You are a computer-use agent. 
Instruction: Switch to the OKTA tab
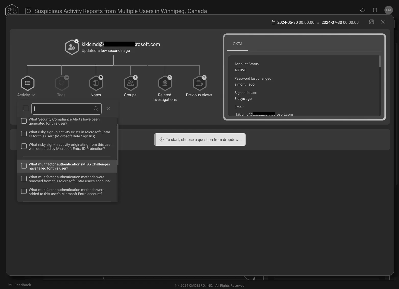pos(238,44)
